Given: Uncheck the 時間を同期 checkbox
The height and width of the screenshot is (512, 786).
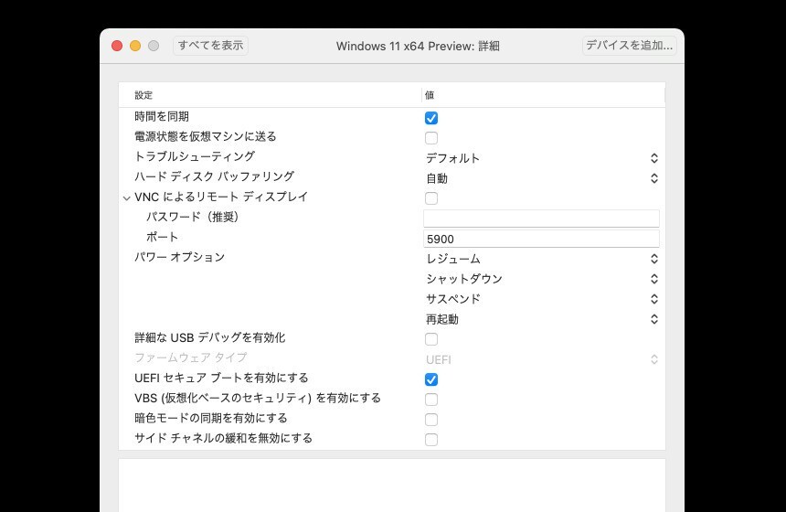Looking at the screenshot, I should click(431, 118).
